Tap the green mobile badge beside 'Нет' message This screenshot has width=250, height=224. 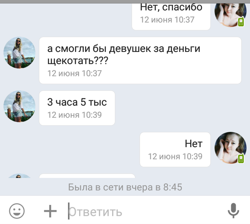coord(241,158)
